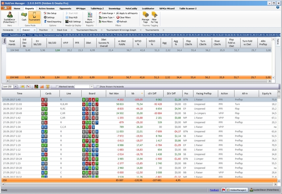The image size is (282, 194).
Task: Sort by the Net Won column header
Action: point(114,94)
